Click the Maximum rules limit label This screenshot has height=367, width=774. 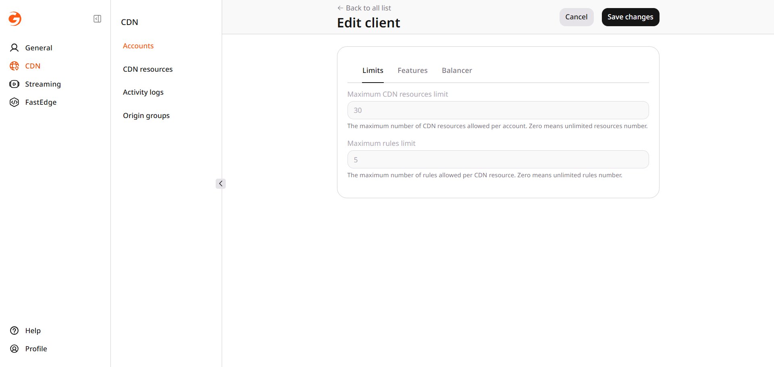(x=381, y=143)
